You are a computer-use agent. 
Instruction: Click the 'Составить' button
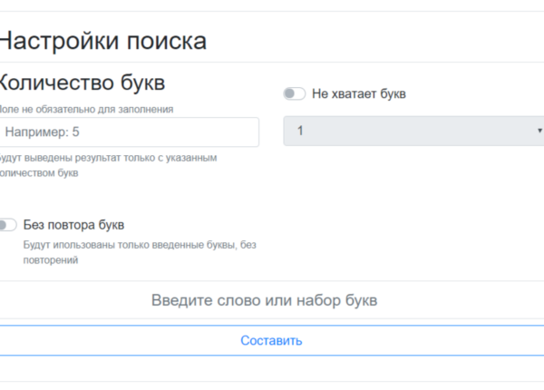[x=272, y=340]
